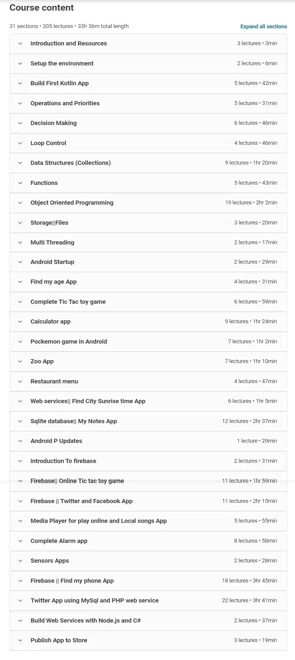The height and width of the screenshot is (660, 295).
Task: Expand Complete Alarm app chevron
Action: 20,541
